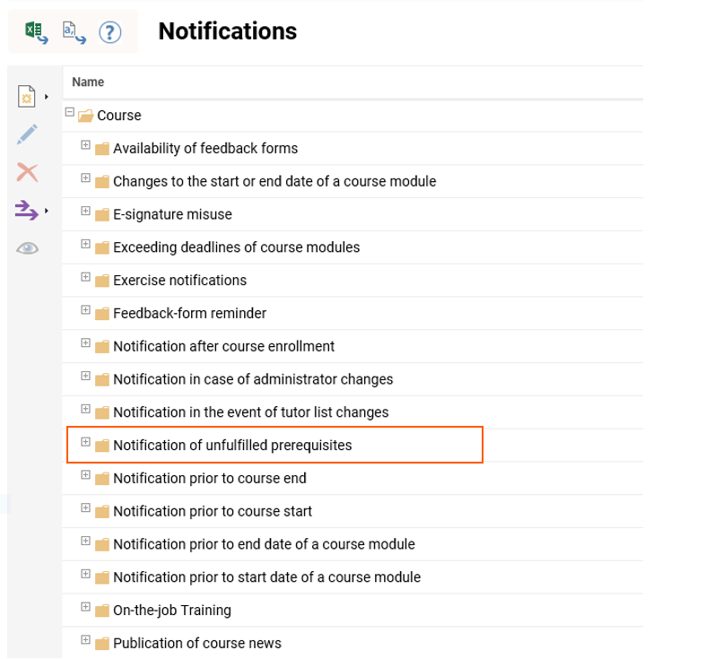The image size is (706, 659).
Task: Select Publication of course news
Action: coord(196,643)
